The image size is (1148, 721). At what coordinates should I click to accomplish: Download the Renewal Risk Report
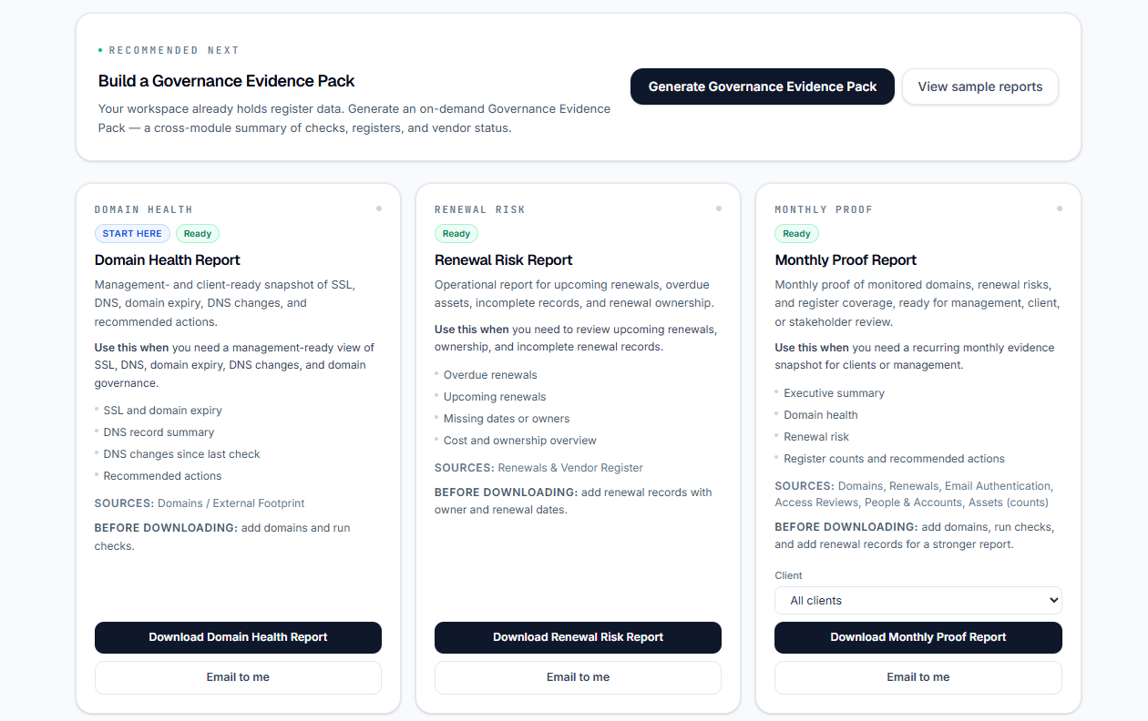pos(578,637)
